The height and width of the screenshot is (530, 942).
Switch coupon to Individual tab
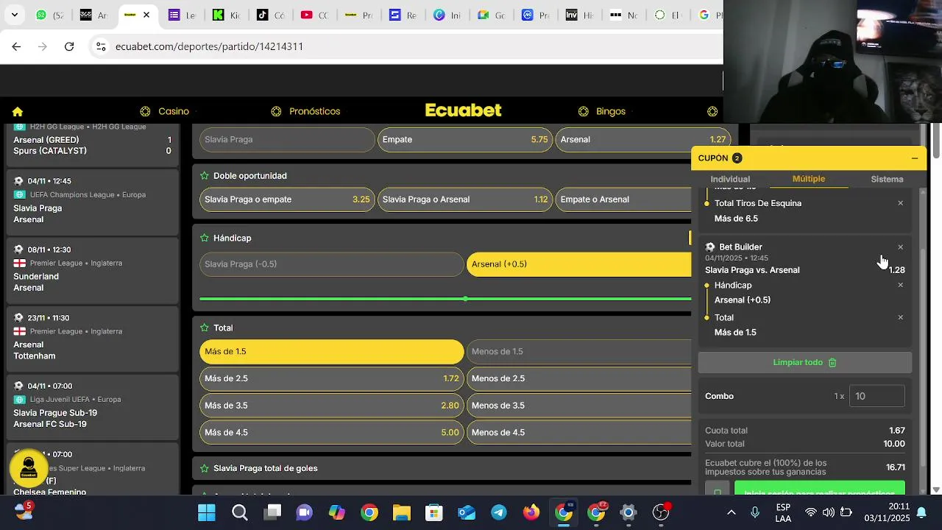[730, 180]
